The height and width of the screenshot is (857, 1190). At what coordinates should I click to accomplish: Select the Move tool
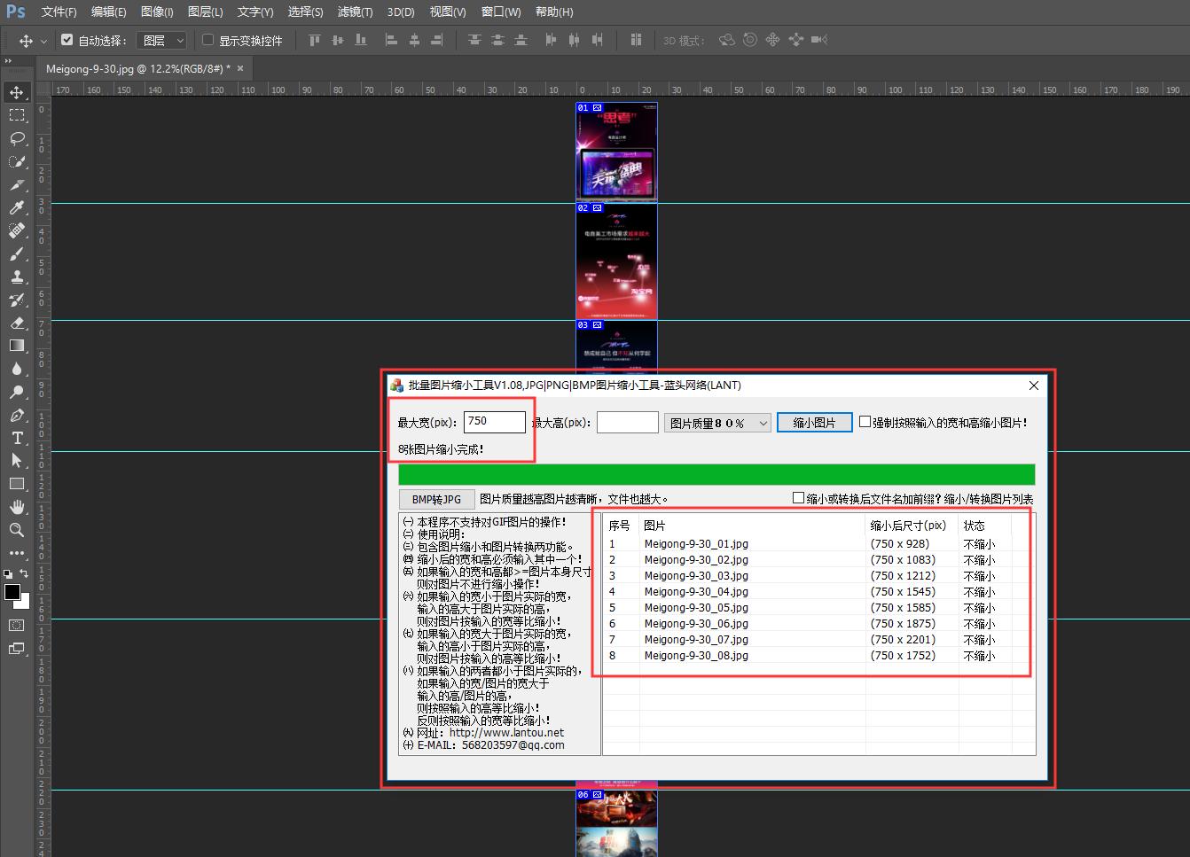coord(18,92)
